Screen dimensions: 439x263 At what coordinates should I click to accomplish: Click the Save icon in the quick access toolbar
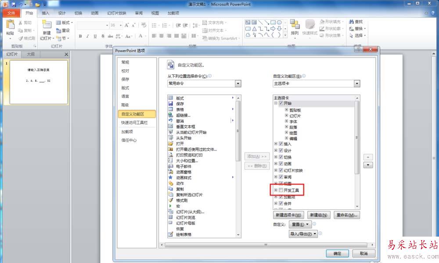(14, 4)
